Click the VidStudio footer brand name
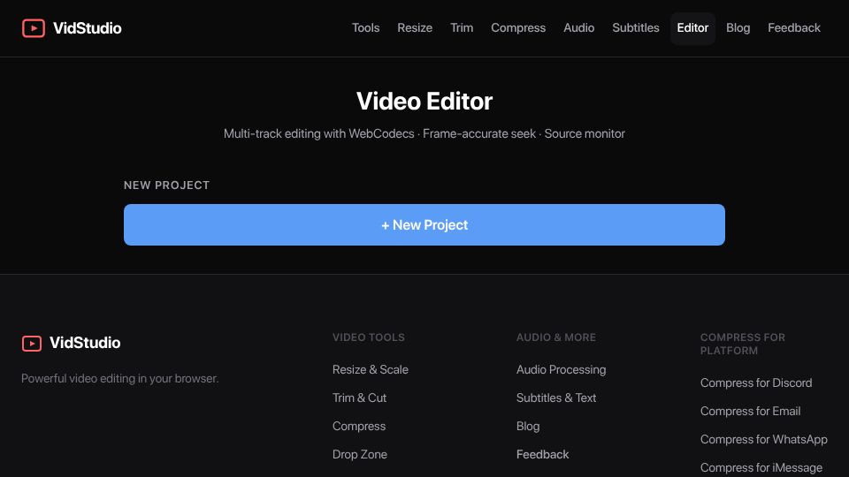Viewport: 849px width, 477px height. point(85,343)
